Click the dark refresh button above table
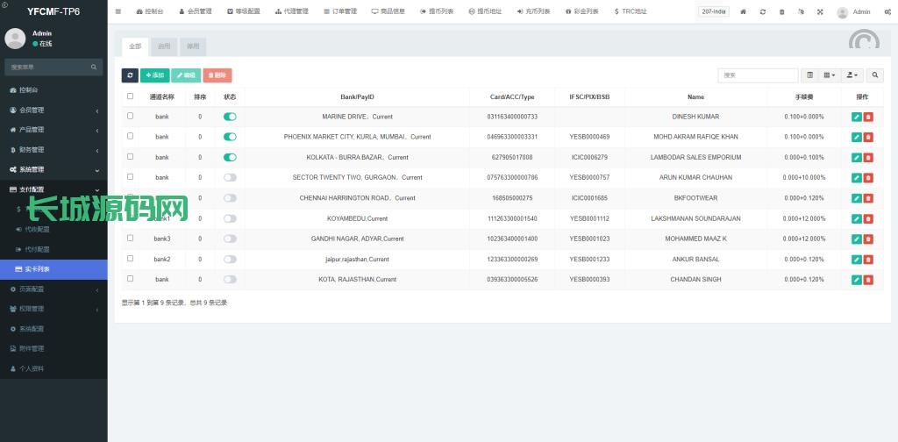Screen dimensions: 898x442 (x=130, y=75)
